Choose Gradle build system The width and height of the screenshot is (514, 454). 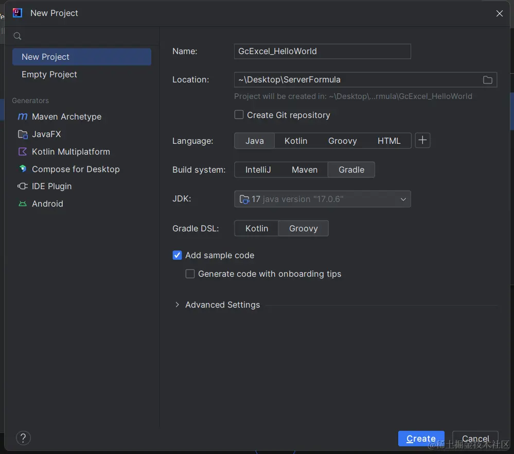(x=351, y=170)
